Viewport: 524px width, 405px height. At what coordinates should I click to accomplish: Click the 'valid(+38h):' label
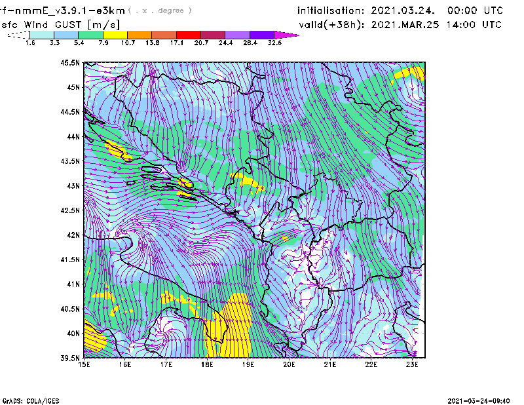click(331, 25)
